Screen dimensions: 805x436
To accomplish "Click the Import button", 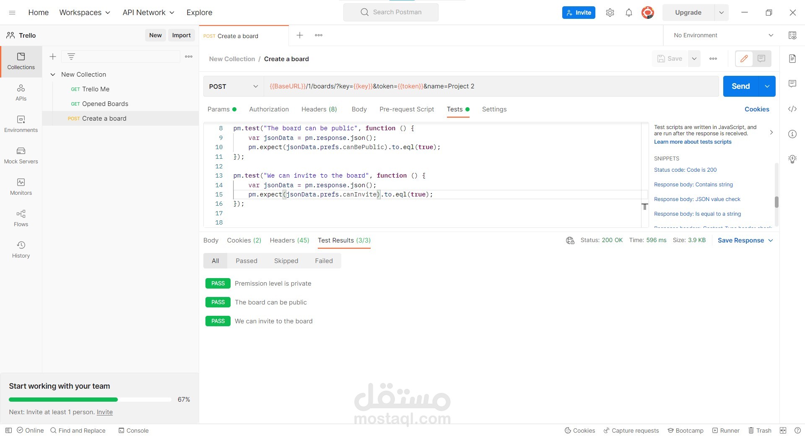I will point(182,35).
